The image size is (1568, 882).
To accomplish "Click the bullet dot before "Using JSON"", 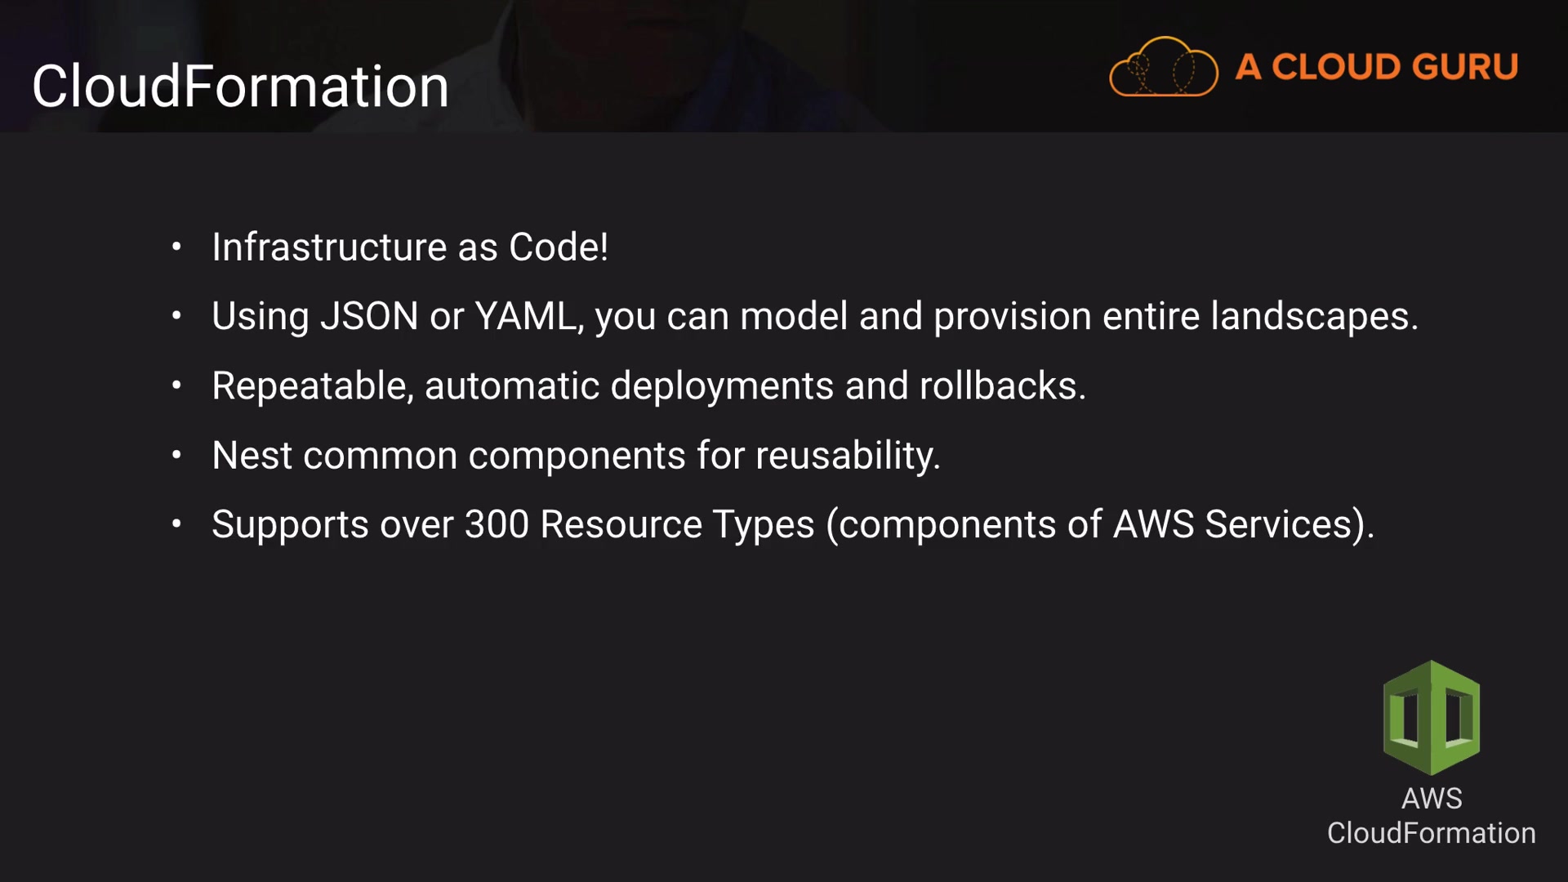I will pos(176,316).
